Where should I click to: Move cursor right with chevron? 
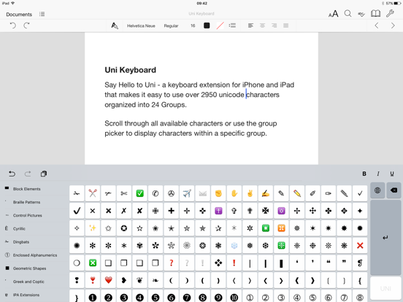(x=393, y=26)
